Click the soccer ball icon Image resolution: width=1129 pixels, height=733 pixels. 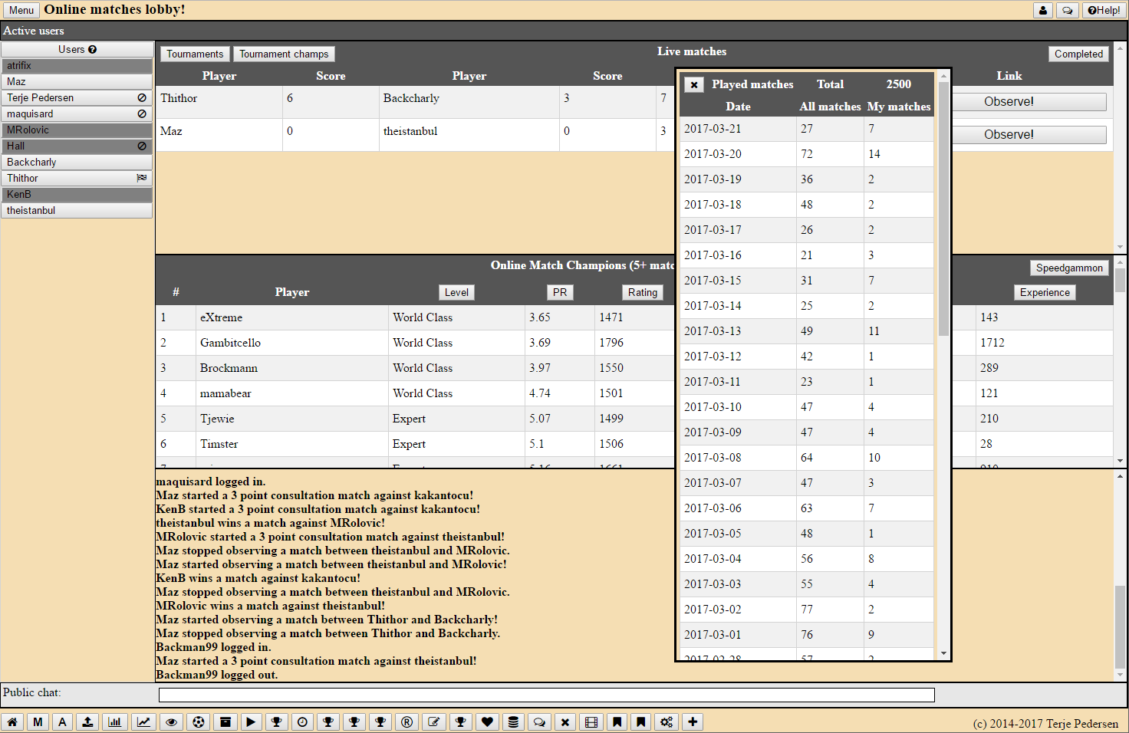199,722
